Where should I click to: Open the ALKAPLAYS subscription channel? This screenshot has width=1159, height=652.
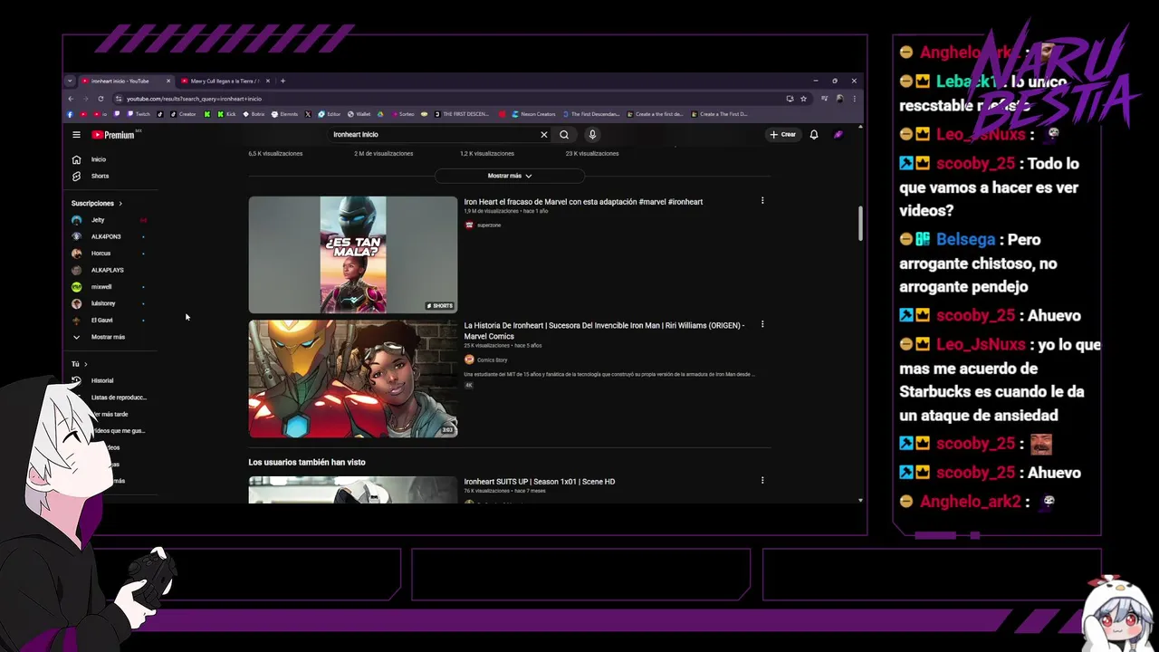click(109, 270)
